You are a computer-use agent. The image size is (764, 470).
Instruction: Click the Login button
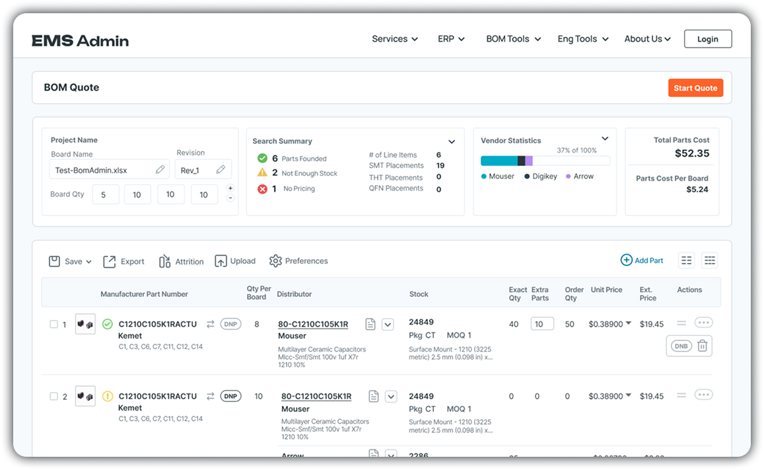707,39
